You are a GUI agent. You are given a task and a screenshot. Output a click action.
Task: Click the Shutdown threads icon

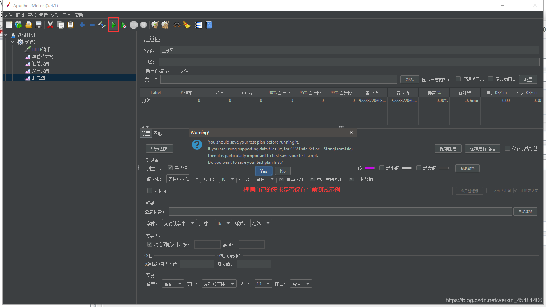click(144, 25)
